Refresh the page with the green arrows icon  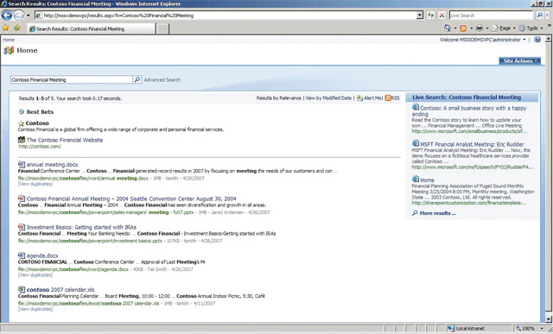[430, 16]
